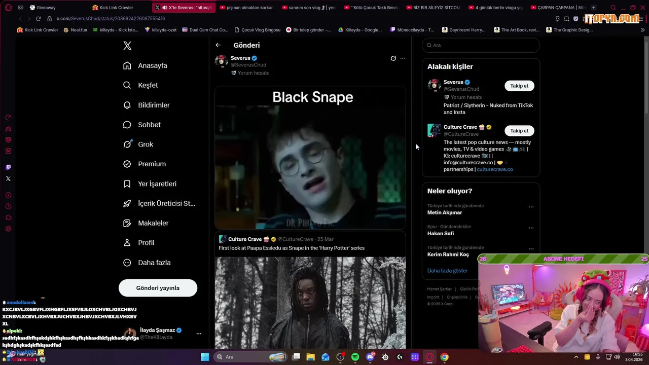Open Grok from sidebar
Image resolution: width=649 pixels, height=365 pixels.
coord(138,144)
